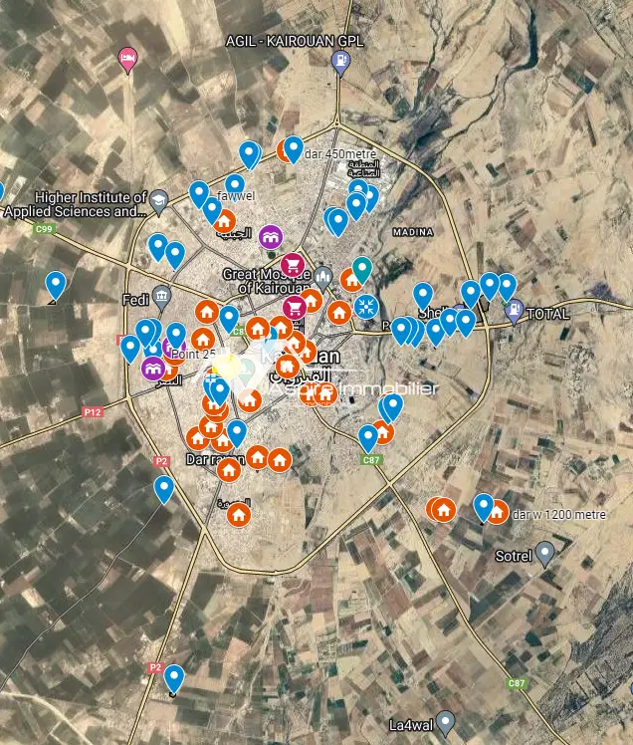Click blue pin labeled dar w 1200 metre
Viewport: 633px width, 745px height.
tap(484, 507)
